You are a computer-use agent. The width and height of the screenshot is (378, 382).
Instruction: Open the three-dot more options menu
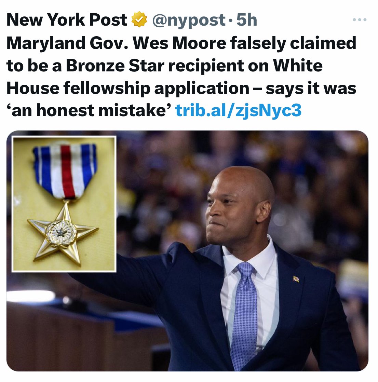coord(359,20)
